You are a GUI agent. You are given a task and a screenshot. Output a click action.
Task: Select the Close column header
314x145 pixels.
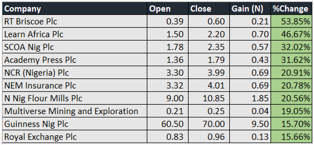pos(209,8)
